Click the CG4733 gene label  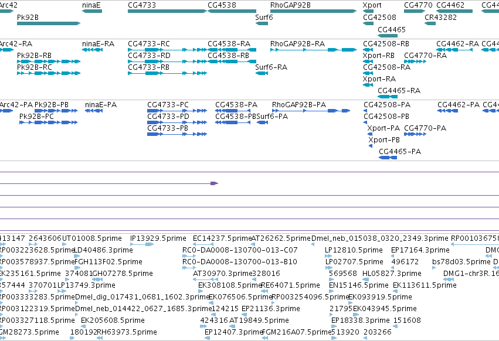coord(142,5)
